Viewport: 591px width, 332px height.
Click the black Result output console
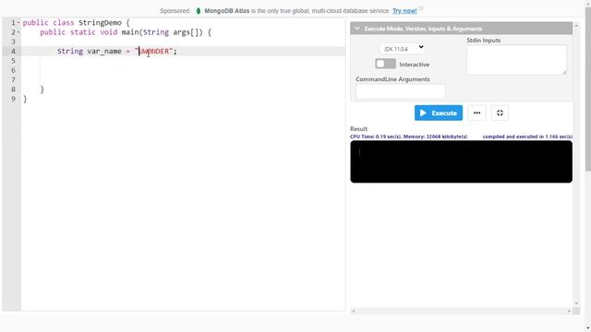461,162
